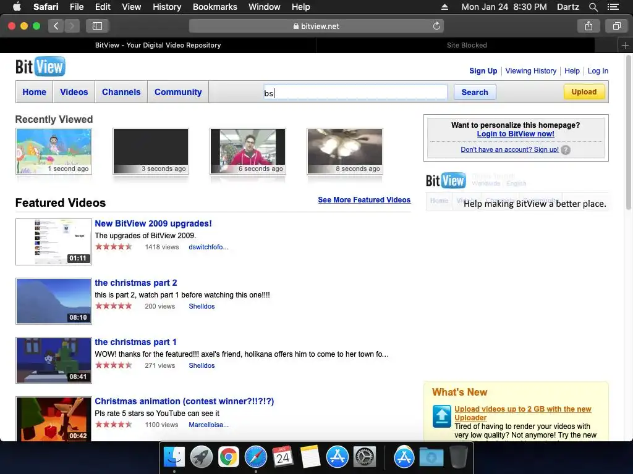Image resolution: width=633 pixels, height=474 pixels.
Task: Open the Window menu
Action: [x=265, y=7]
